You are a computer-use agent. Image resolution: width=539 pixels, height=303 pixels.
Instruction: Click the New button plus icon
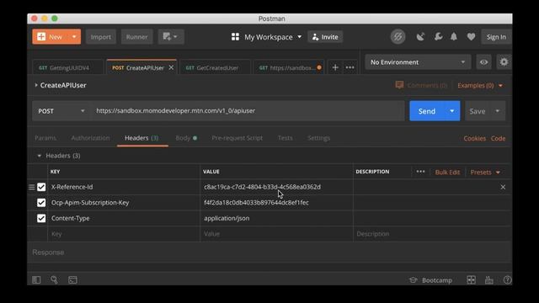(x=41, y=37)
